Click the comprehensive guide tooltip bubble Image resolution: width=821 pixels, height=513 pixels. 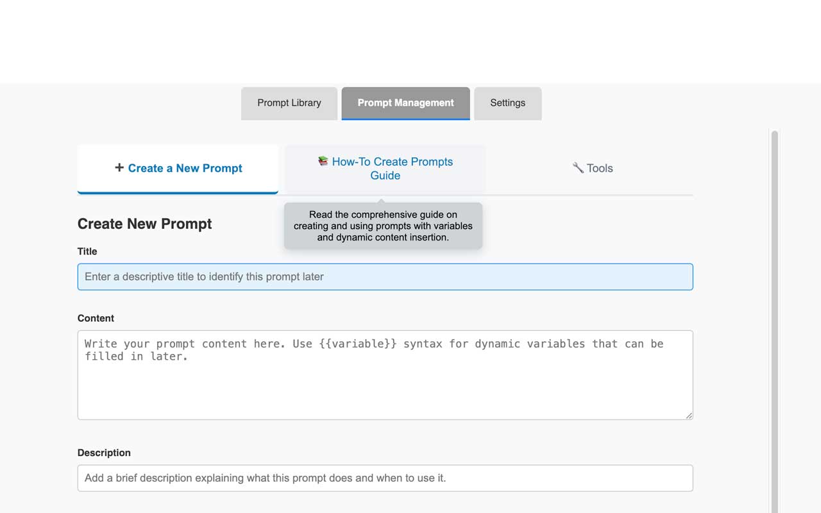point(383,226)
